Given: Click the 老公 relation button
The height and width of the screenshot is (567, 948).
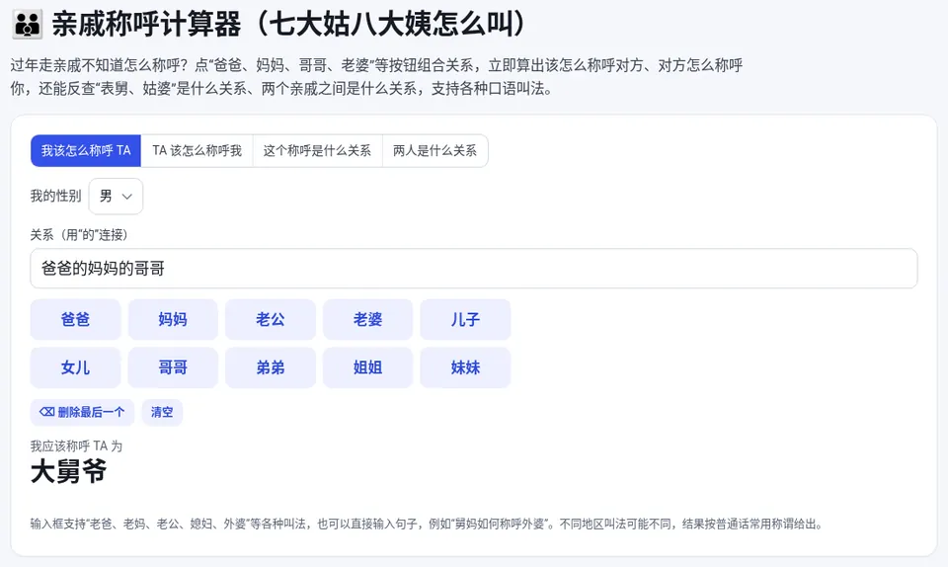Looking at the screenshot, I should pyautogui.click(x=271, y=319).
